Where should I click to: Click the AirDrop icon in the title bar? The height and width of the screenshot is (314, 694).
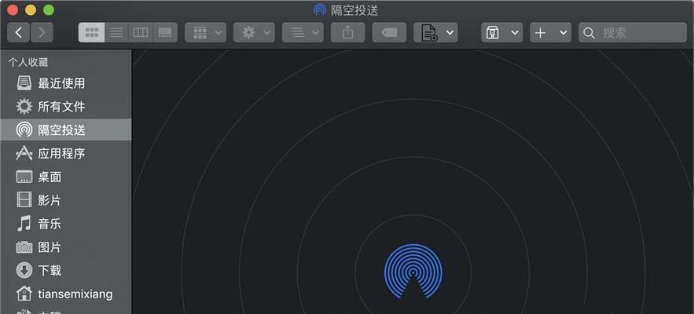(x=320, y=10)
